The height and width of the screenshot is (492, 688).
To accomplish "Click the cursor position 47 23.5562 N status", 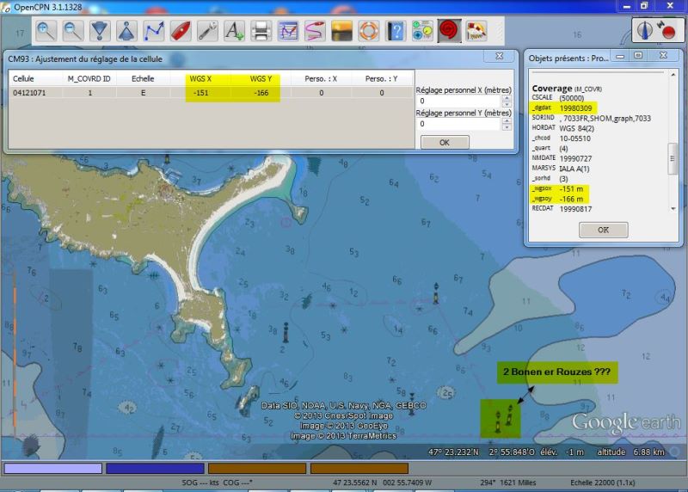I will [382, 483].
